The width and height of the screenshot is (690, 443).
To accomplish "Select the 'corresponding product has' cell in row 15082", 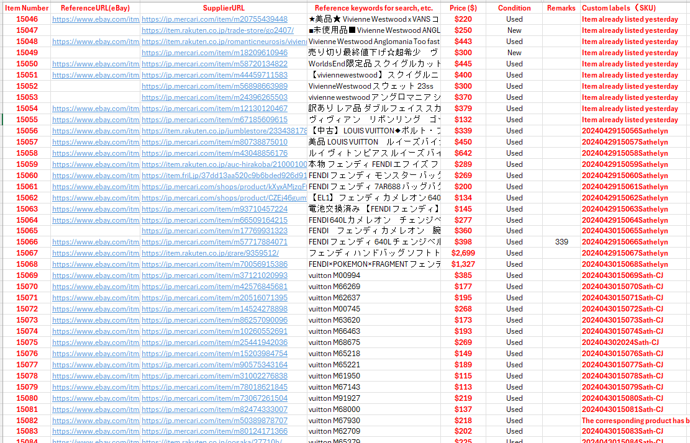I will click(635, 421).
